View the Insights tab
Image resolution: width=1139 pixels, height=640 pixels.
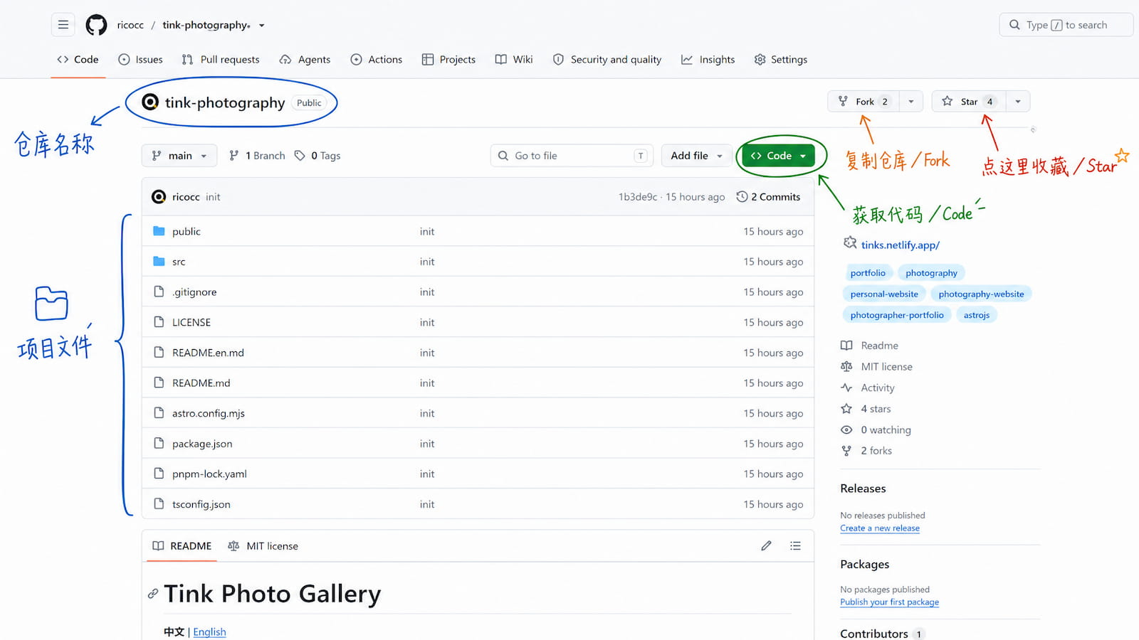708,60
